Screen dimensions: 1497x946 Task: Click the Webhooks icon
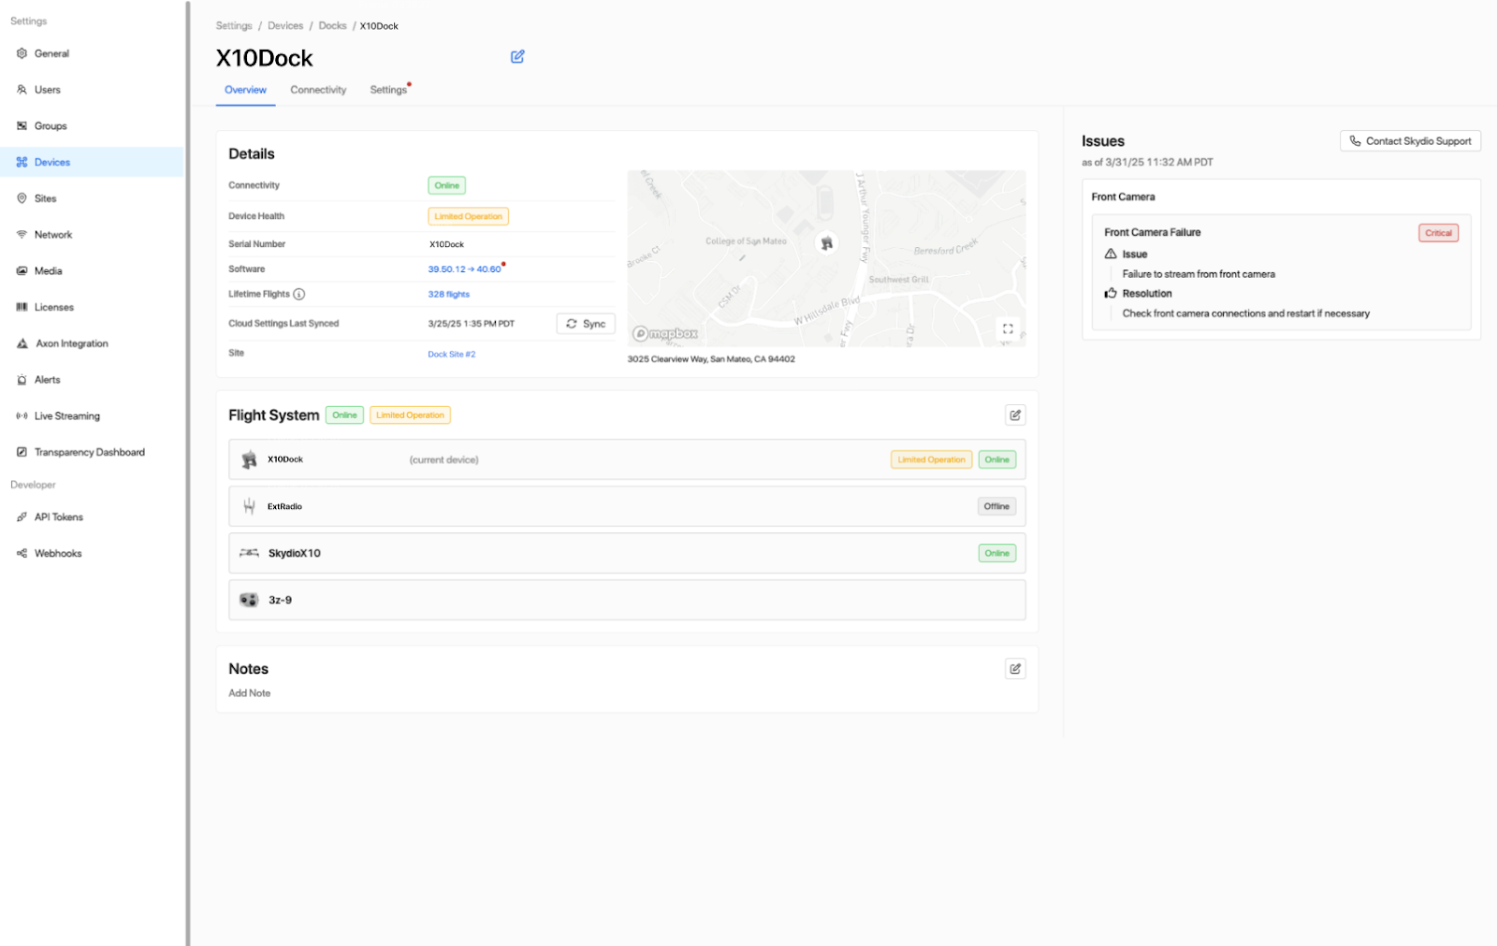pos(22,553)
